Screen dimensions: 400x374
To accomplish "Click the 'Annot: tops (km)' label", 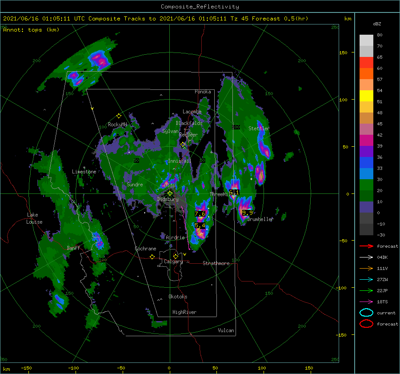I will click(31, 30).
